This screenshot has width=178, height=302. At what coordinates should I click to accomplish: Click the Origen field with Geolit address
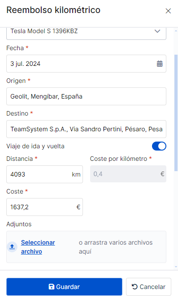point(86,96)
